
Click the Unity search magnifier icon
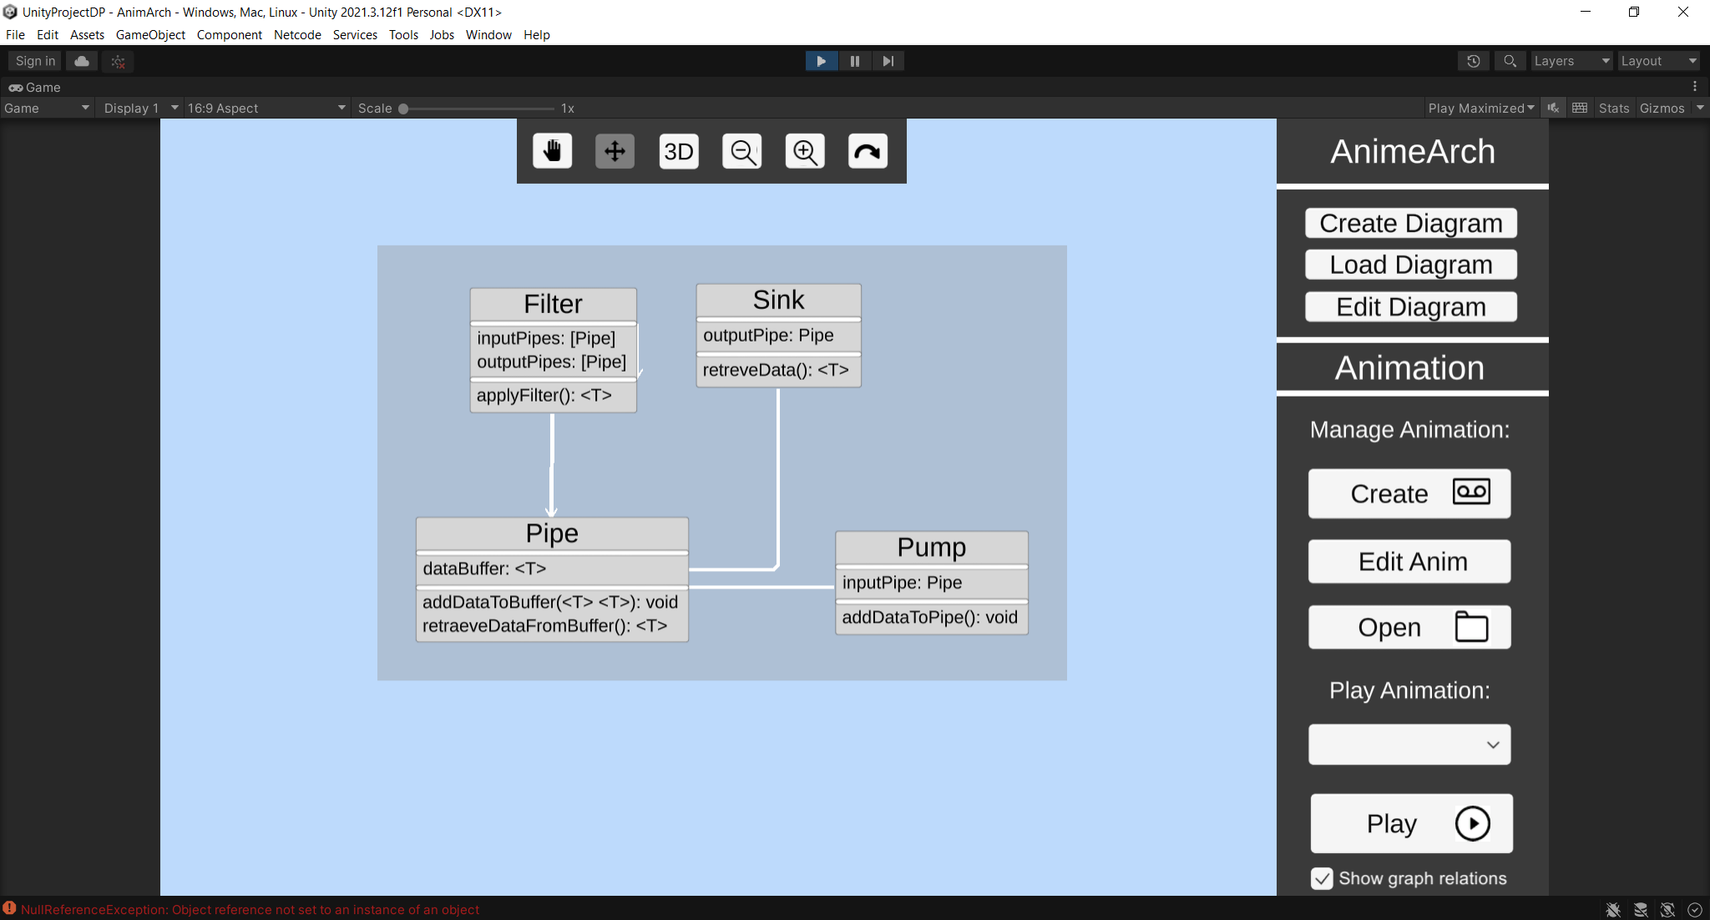(1510, 61)
